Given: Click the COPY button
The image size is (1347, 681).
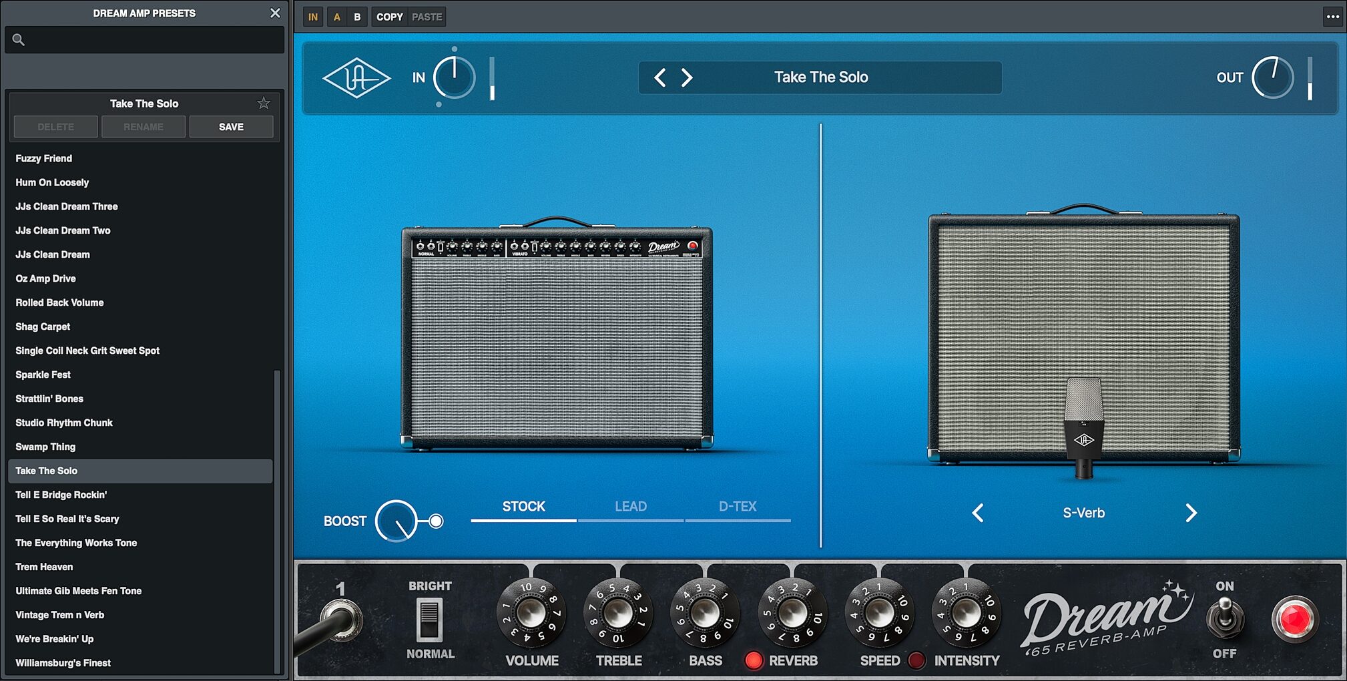Looking at the screenshot, I should coord(390,17).
